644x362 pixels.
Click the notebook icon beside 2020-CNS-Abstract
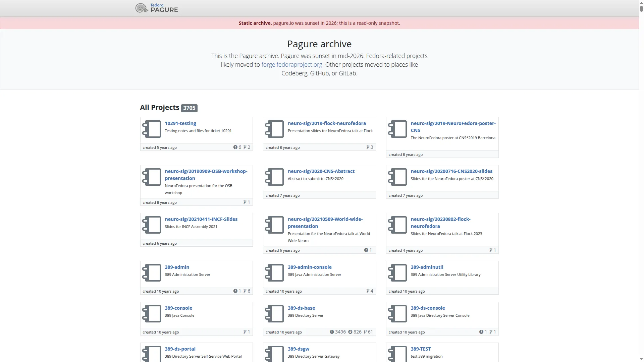(x=274, y=177)
